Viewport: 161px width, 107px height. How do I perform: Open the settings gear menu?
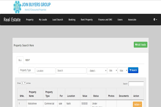point(155,19)
